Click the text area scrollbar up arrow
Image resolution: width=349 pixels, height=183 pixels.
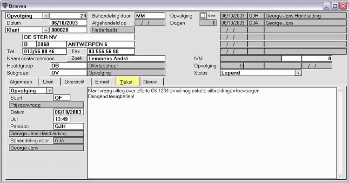tap(339, 90)
